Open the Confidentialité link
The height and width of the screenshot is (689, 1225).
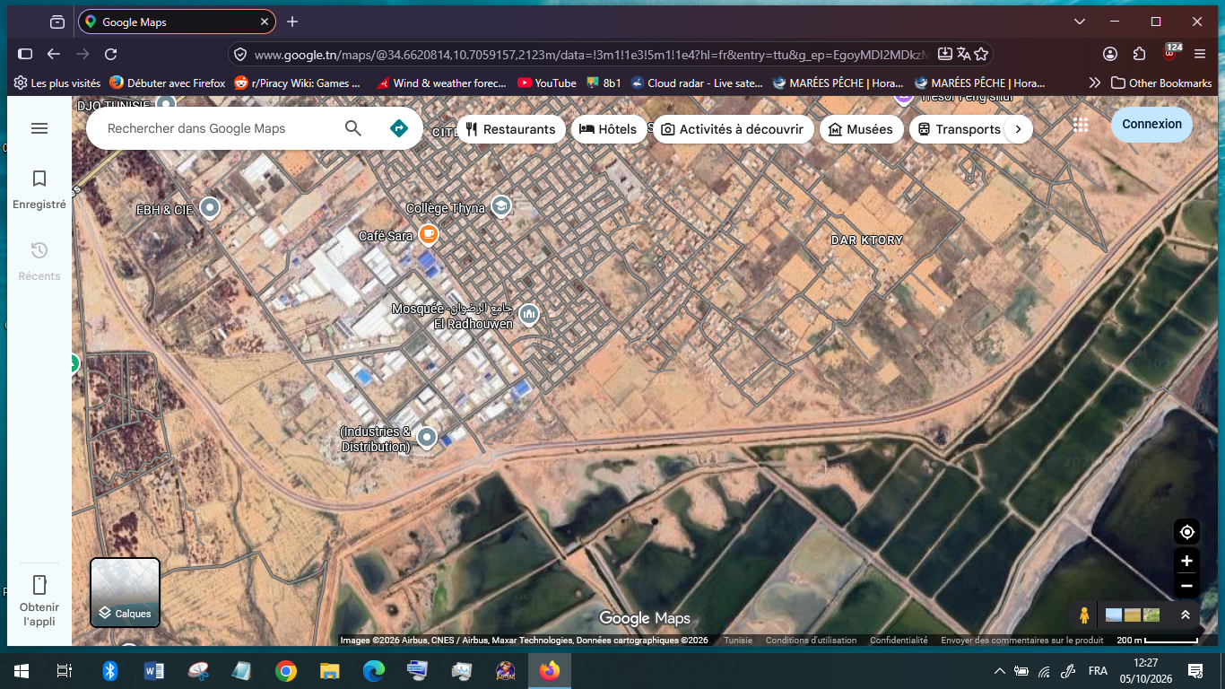pos(899,641)
